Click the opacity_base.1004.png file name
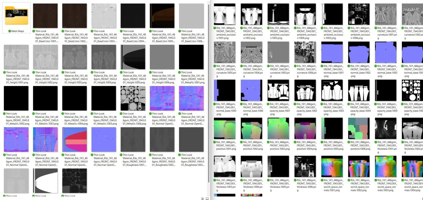The width and height of the screenshot is (423, 200). coord(361,110)
